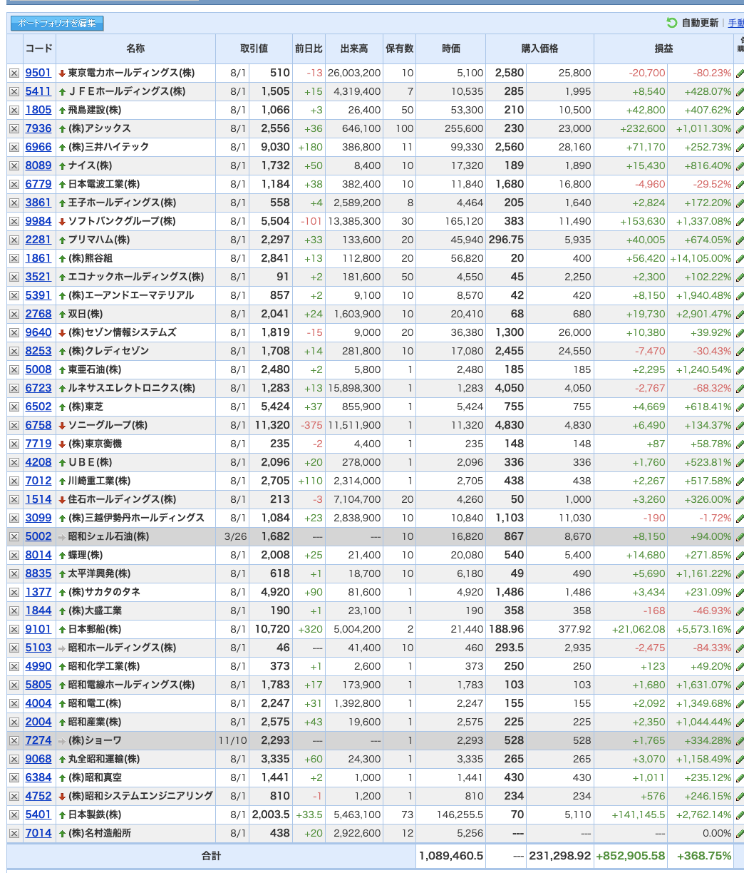Edit the 三越伊勢丹ホールディングス row via pencil icon
Image resolution: width=744 pixels, height=873 pixels.
(740, 518)
